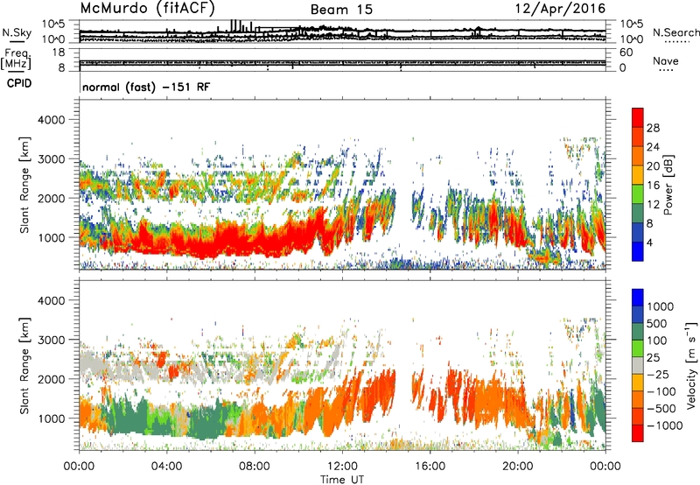Click the -100 label on Velocity colorbar
The image size is (700, 485).
pos(661,391)
